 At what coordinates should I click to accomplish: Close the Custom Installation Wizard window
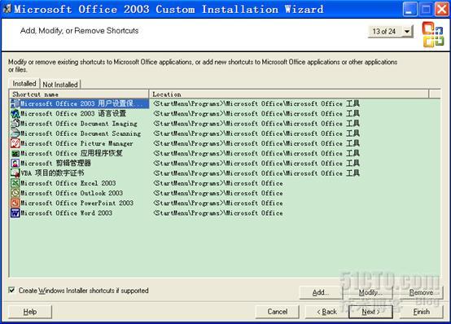(442, 9)
